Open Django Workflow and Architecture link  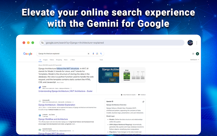(x=53, y=119)
